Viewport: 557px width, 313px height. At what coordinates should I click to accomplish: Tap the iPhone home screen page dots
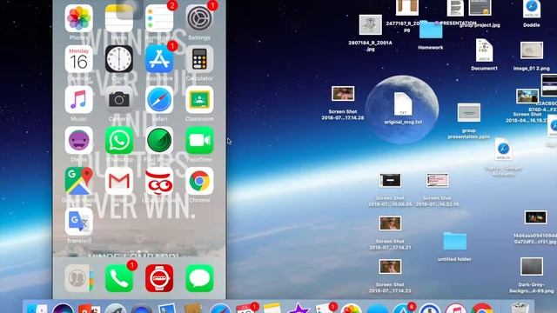pyautogui.click(x=139, y=252)
